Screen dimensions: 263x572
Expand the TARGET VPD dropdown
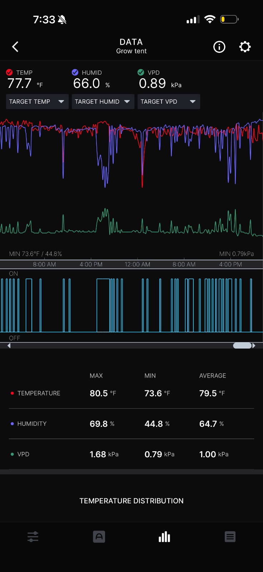coord(169,102)
